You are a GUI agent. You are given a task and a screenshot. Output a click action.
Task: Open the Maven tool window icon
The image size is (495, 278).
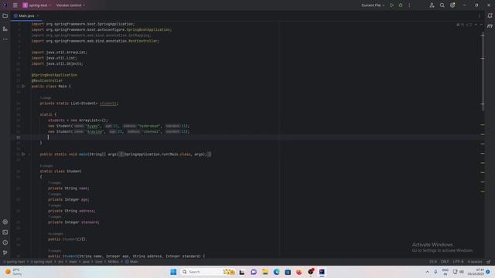point(490,26)
